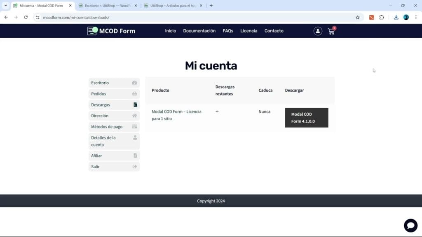Viewport: 422px width, 237px height.
Task: Click the red extension icon in toolbar
Action: (371, 17)
